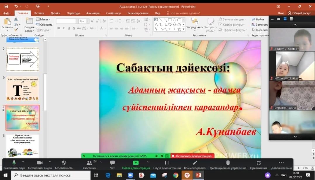Switch to the Переходы tab
Screen dimensions: 315x180
click(73, 13)
